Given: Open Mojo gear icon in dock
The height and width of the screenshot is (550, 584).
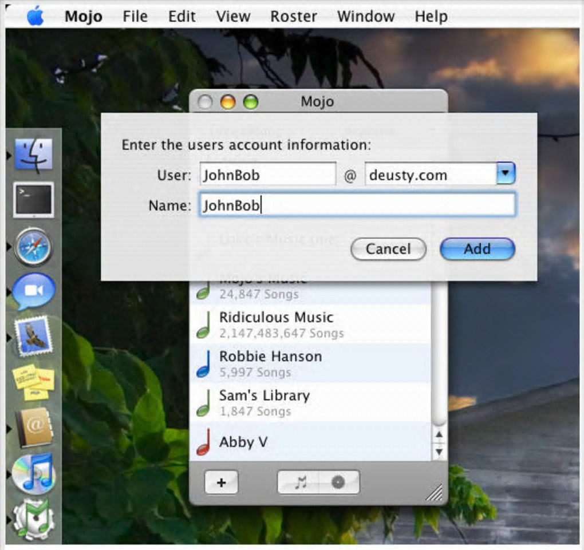Looking at the screenshot, I should coord(34,519).
